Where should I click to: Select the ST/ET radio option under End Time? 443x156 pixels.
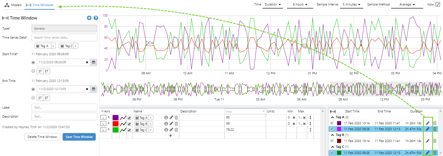point(33,98)
